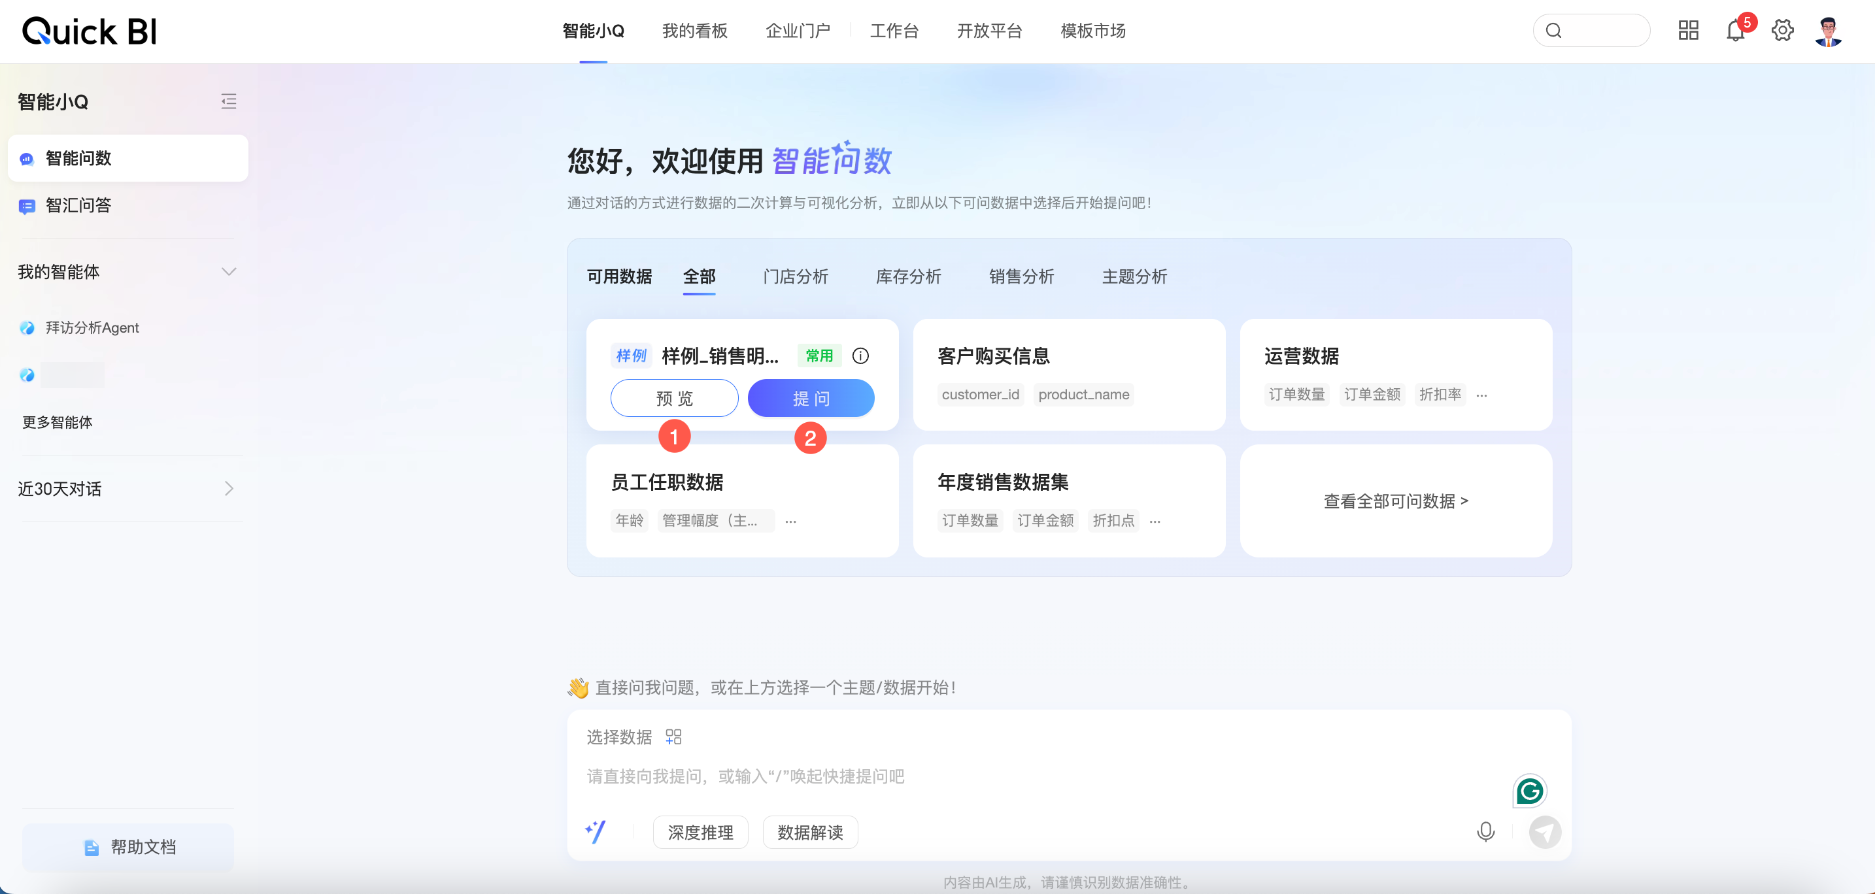The width and height of the screenshot is (1875, 894).
Task: Select the 销售分析 data filter tab
Action: 1021,276
